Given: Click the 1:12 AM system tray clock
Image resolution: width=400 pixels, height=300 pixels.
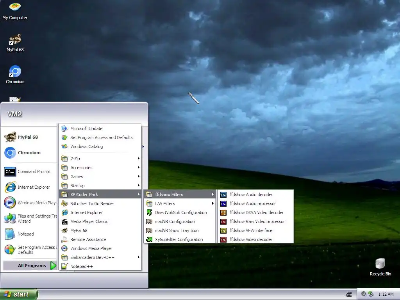Looking at the screenshot, I should (386, 295).
